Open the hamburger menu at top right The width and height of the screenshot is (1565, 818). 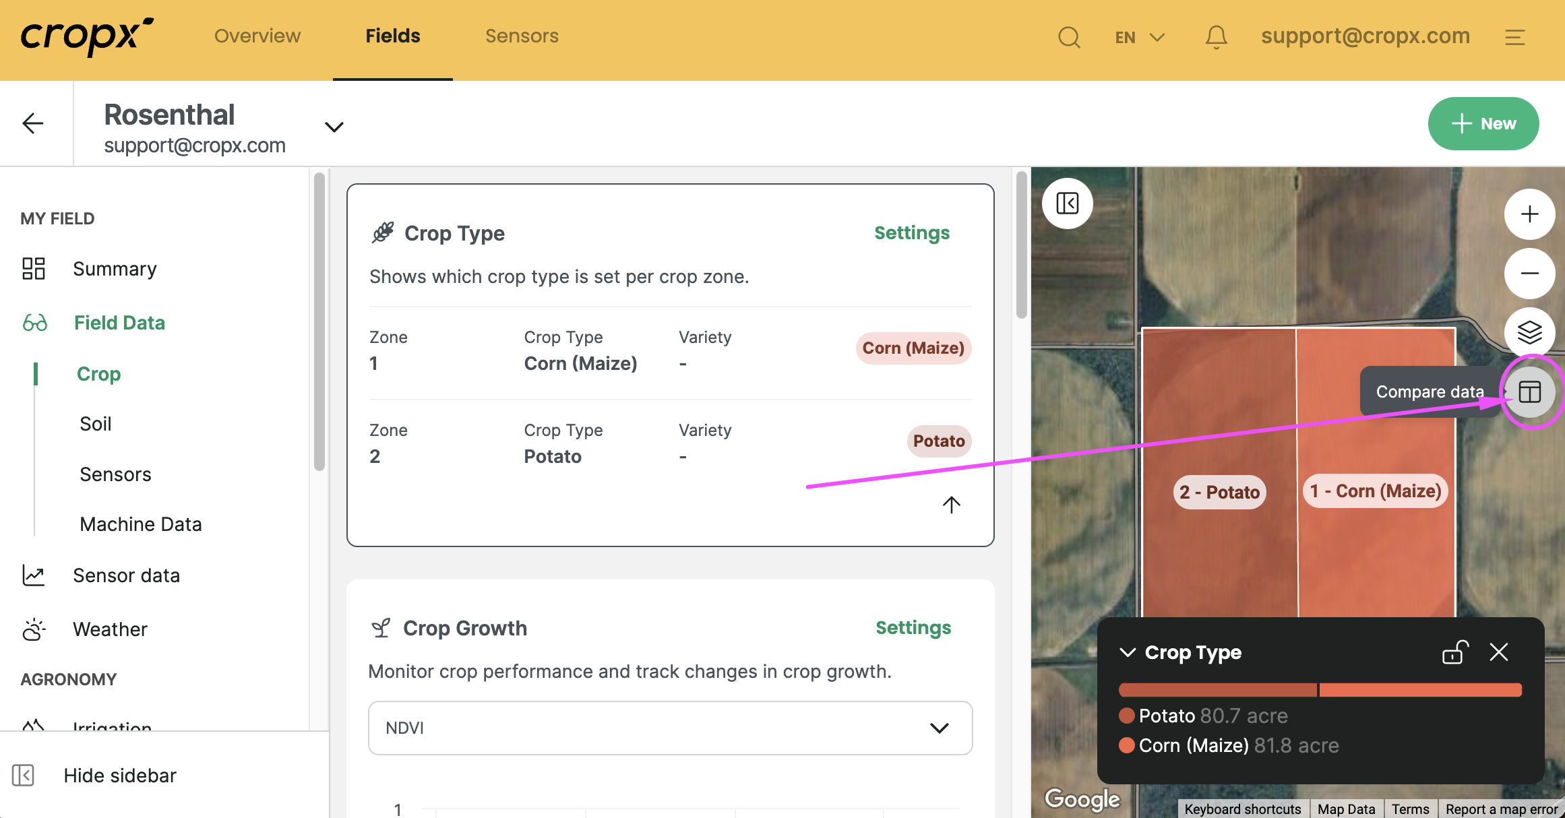[1514, 37]
